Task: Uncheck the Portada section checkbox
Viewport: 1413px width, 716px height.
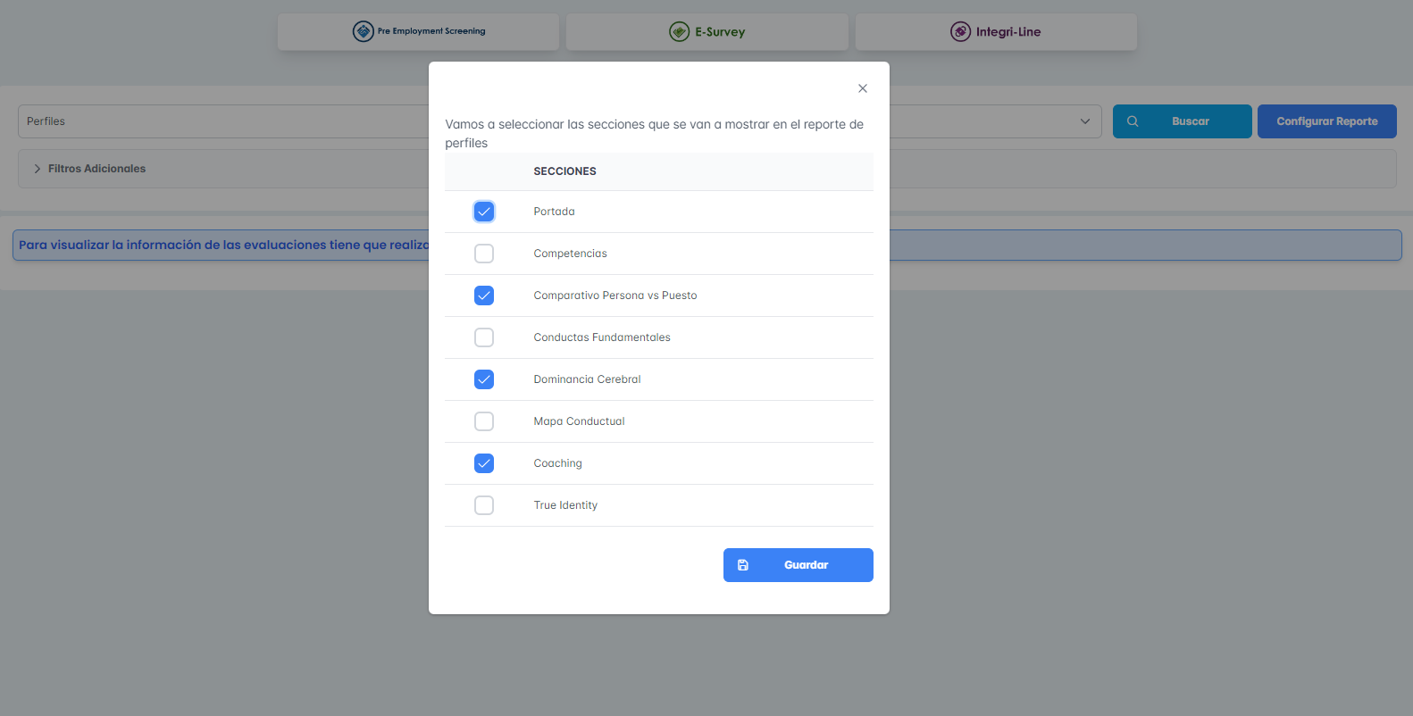Action: (484, 212)
